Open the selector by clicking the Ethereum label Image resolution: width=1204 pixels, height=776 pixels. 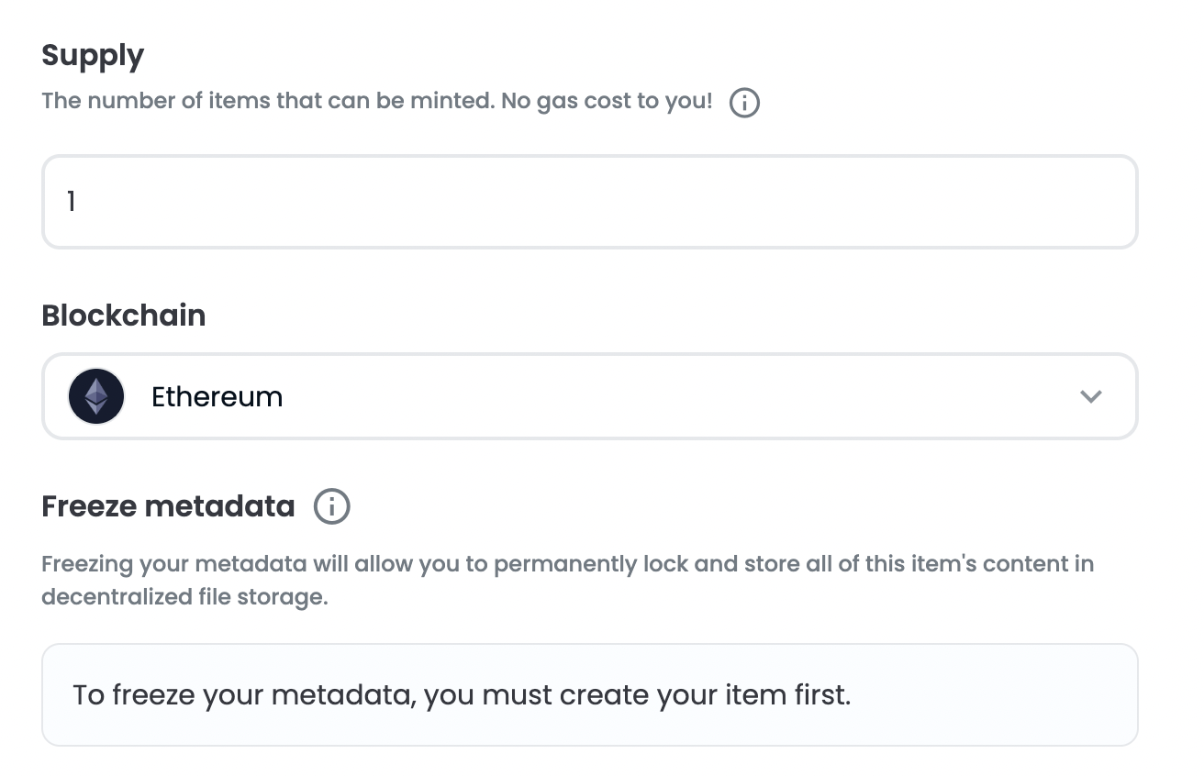pyautogui.click(x=217, y=397)
